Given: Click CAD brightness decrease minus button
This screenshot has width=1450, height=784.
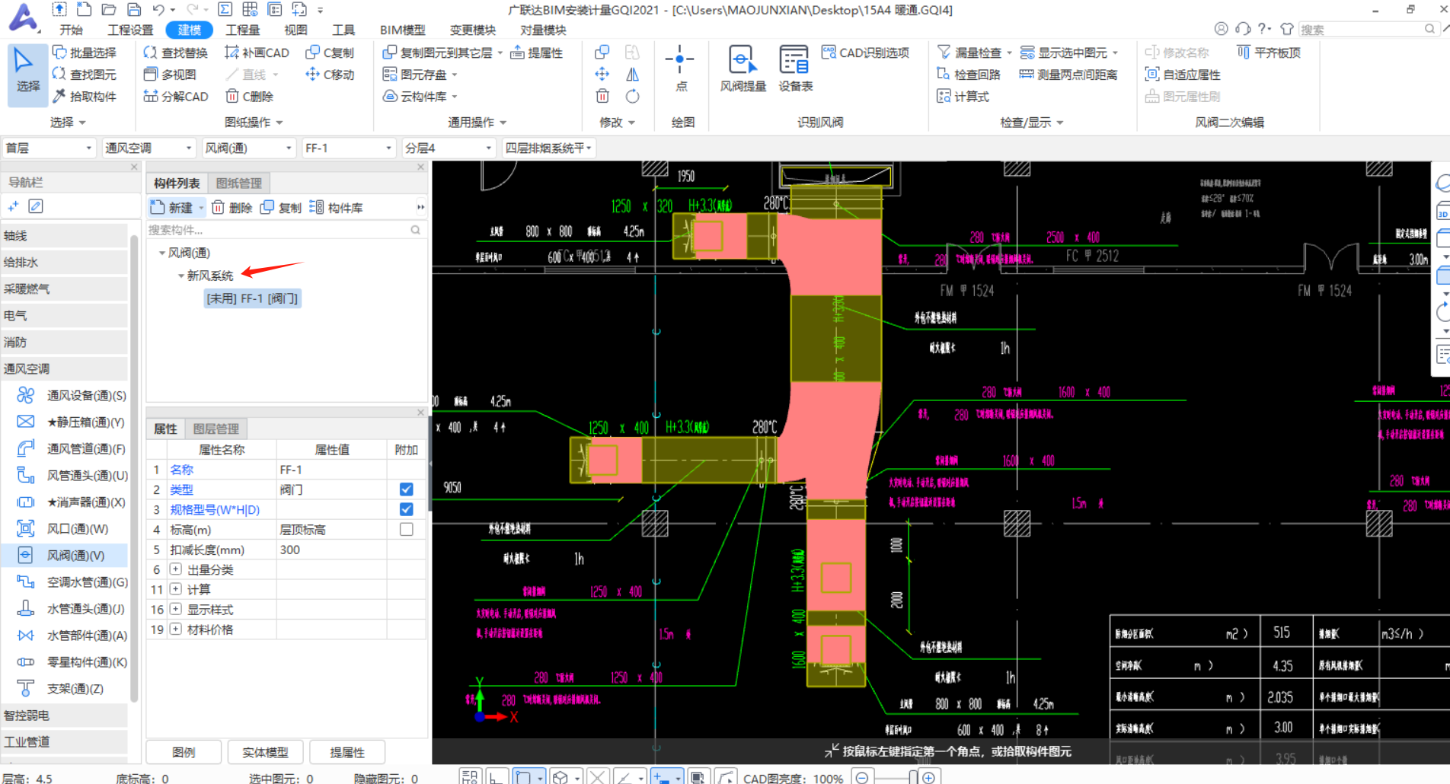Looking at the screenshot, I should coord(861,777).
